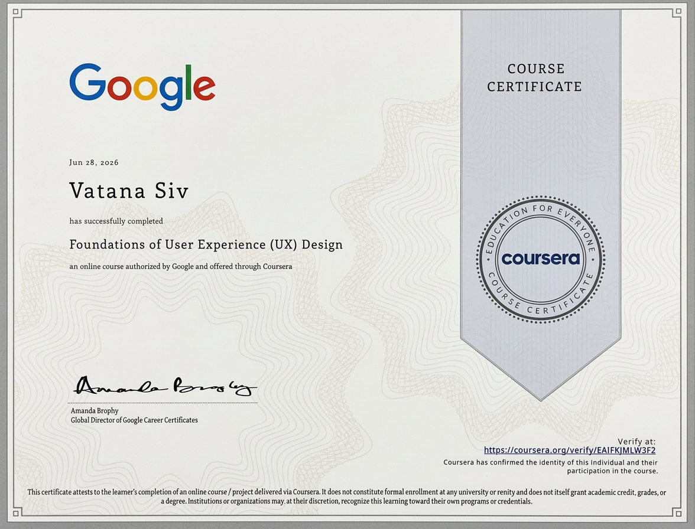Click 'Coursera has confirmed the identity' statement
Screen dimensions: 695x529
pos(551,466)
